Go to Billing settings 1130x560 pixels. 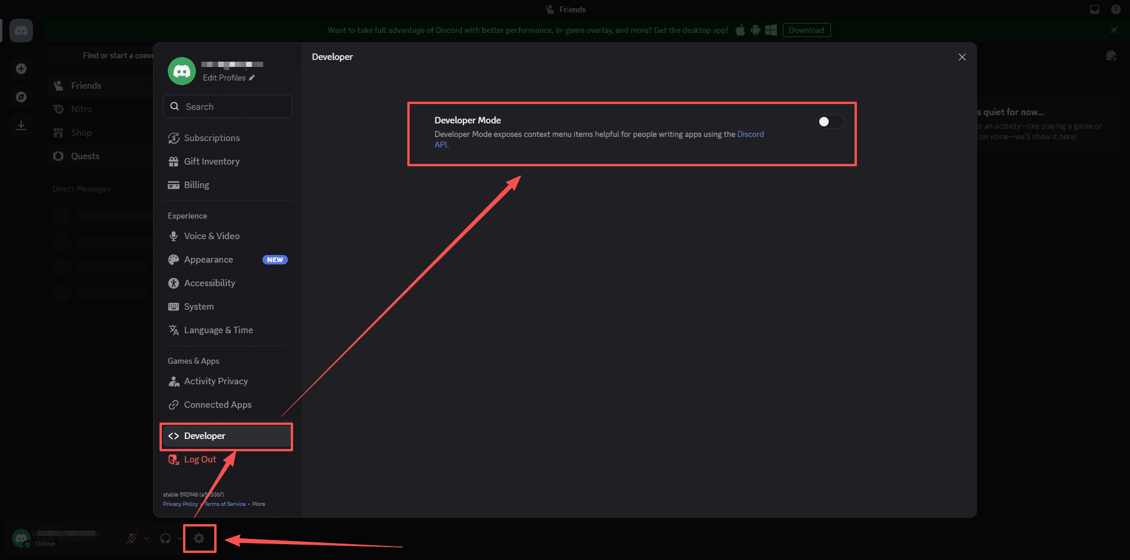(228, 185)
